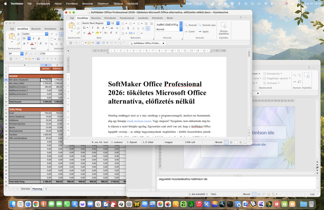Toggle strikethrough in TextMaker ribbon
Image resolution: width=324 pixels, height=210 pixels.
112,28
